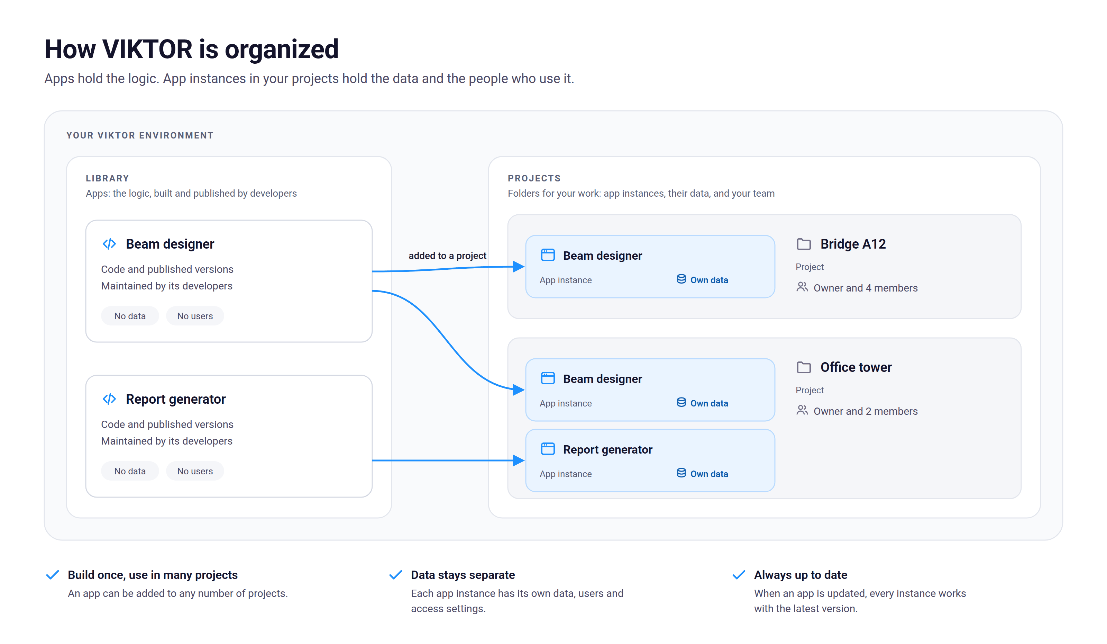The width and height of the screenshot is (1107, 644).
Task: Click the No data pill under Report generator
Action: click(x=130, y=471)
